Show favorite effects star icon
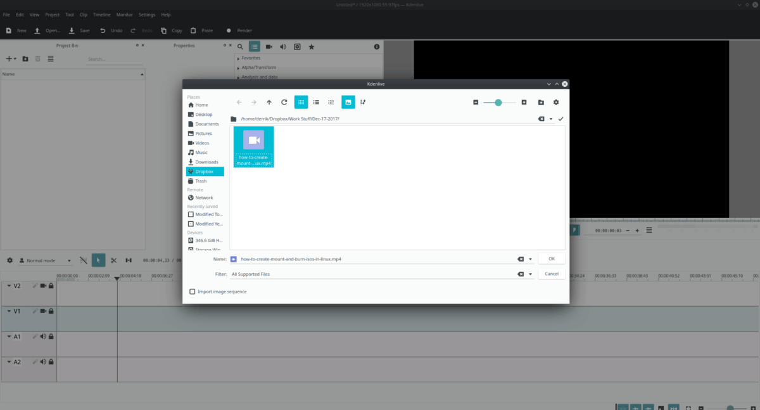760x410 pixels. coord(311,47)
